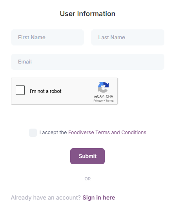Screen dimensions: 173x207
Task: Click empty area inside reCAPTCHA widget
Action: 78,91
